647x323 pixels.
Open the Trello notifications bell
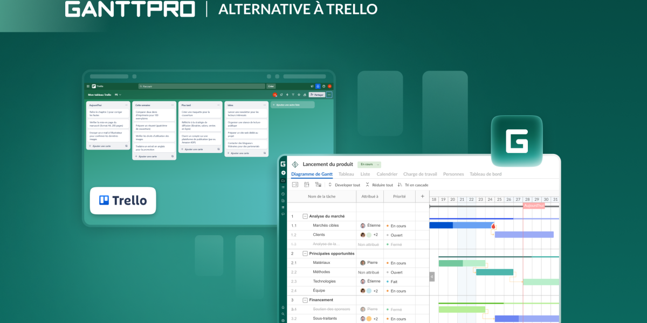click(x=318, y=86)
